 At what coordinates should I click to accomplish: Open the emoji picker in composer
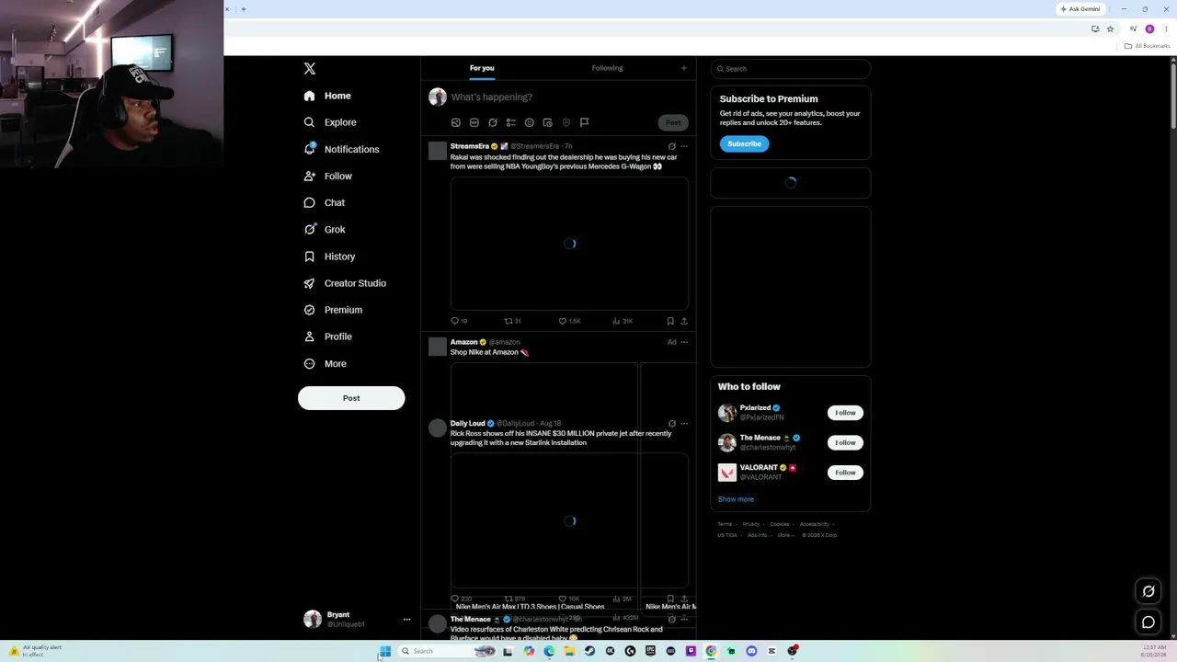530,122
